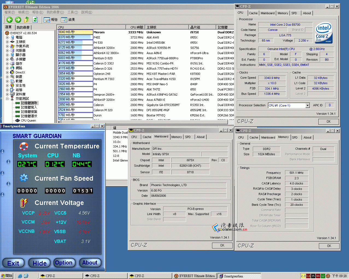Open the 結果 results toolbar button
The height and width of the screenshot is (279, 349).
click(68, 20)
